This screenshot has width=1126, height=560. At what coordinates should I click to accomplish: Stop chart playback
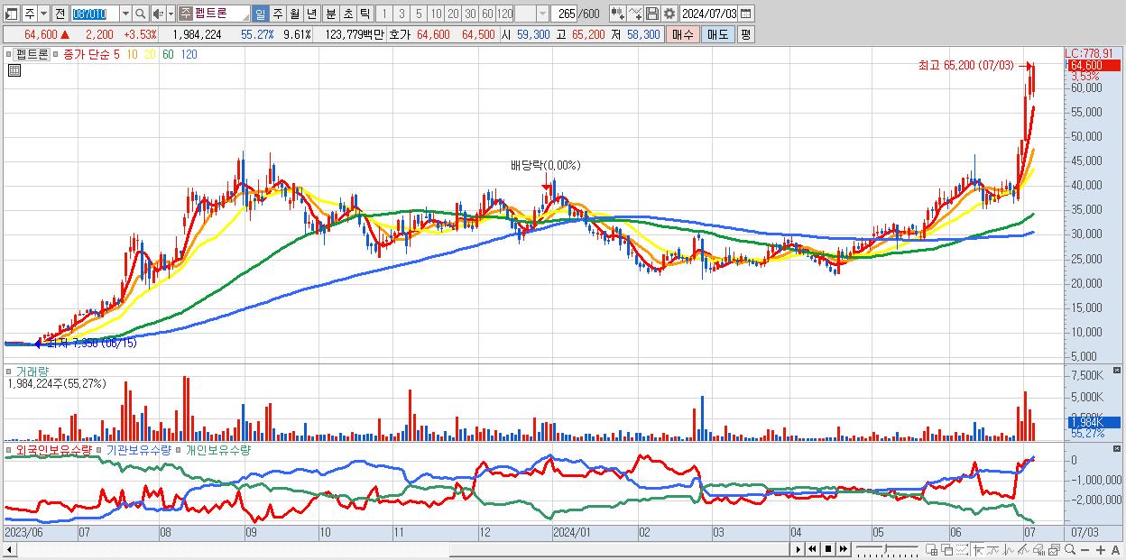(827, 549)
